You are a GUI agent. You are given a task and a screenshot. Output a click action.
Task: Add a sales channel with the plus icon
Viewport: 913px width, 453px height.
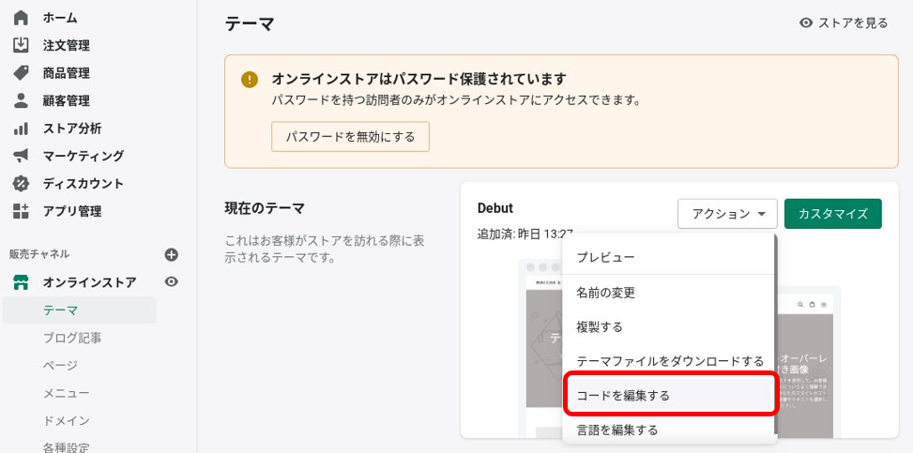point(171,254)
